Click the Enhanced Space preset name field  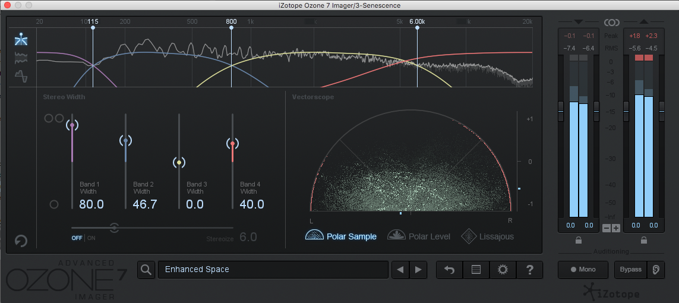[273, 270]
